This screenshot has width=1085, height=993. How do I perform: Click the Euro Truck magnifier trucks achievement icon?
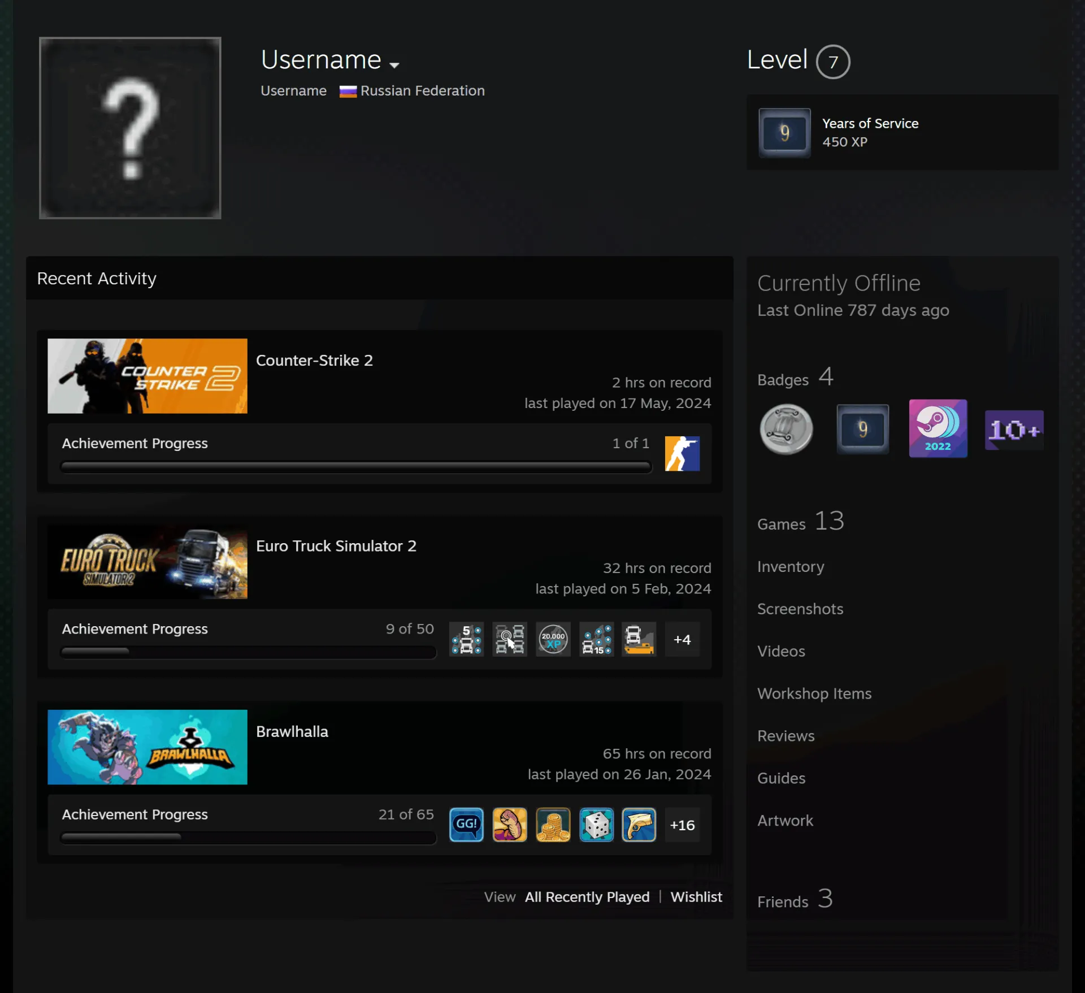(510, 639)
